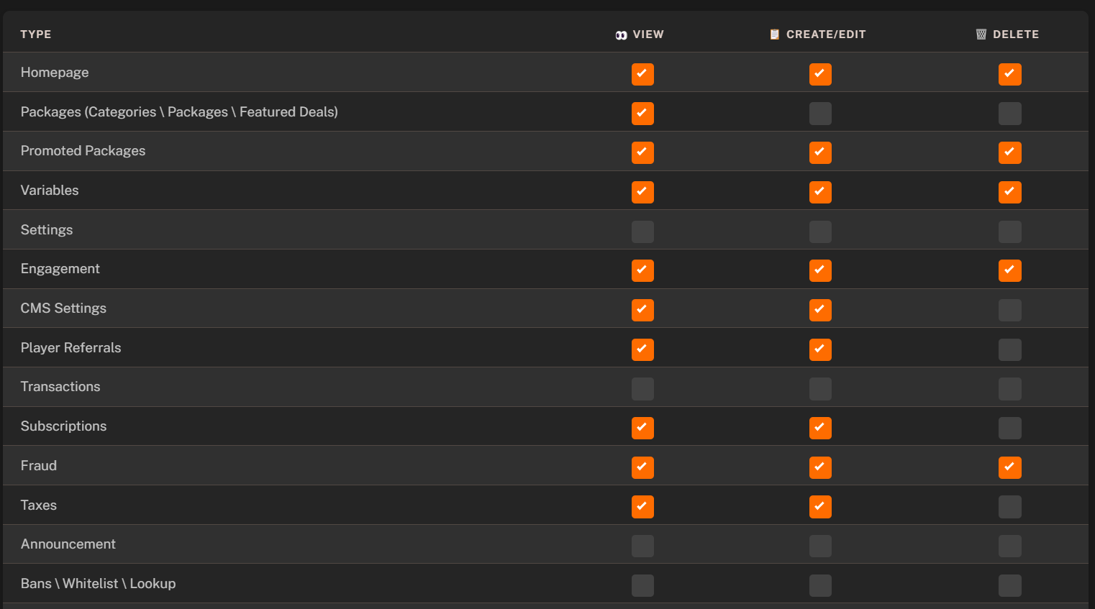Enable Delete permission for Settings row

(x=1010, y=232)
